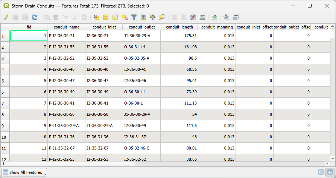
Task: Switch to form view
Action: pyautogui.click(x=321, y=172)
